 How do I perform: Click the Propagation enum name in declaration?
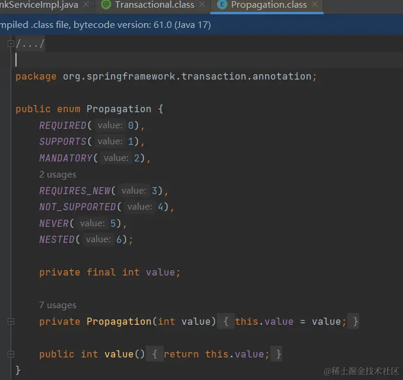point(119,109)
